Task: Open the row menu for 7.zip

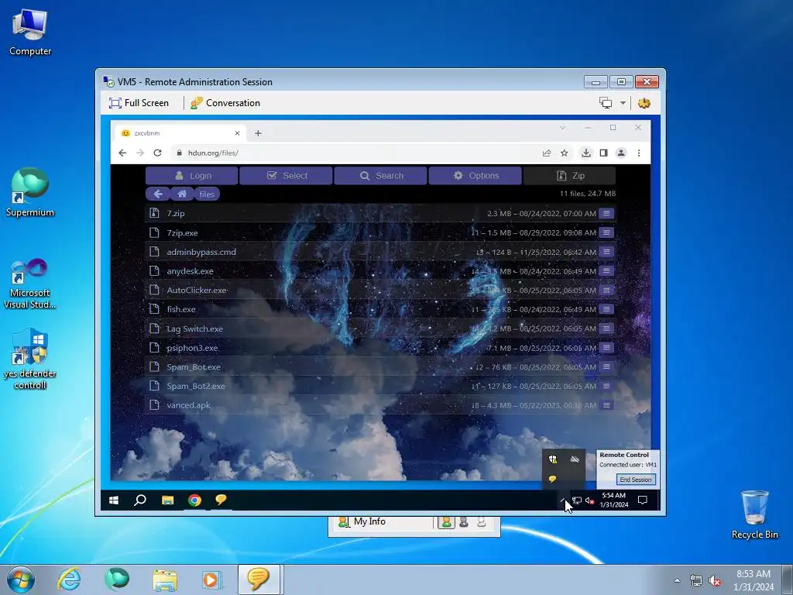Action: pyautogui.click(x=606, y=214)
